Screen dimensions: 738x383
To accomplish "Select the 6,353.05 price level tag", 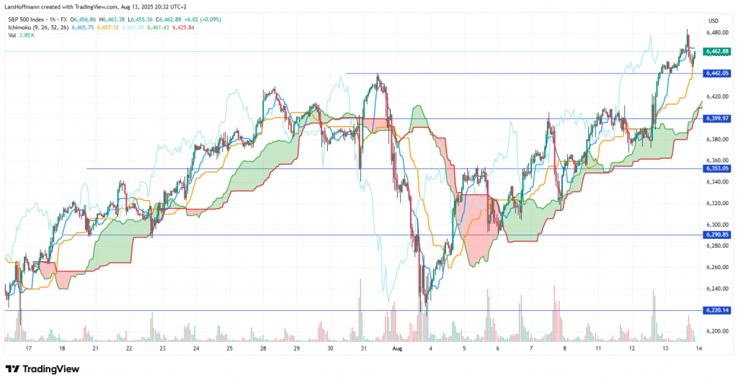I will [x=718, y=168].
